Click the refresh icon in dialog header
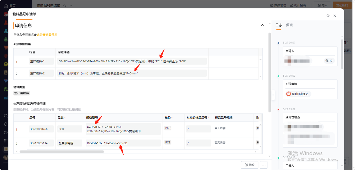 pyautogui.click(x=328, y=16)
